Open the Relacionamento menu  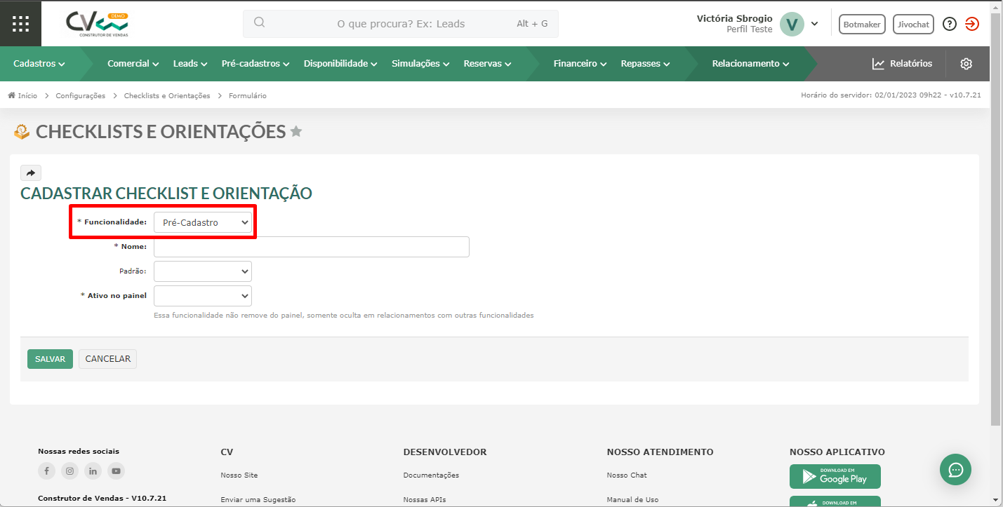pyautogui.click(x=750, y=64)
